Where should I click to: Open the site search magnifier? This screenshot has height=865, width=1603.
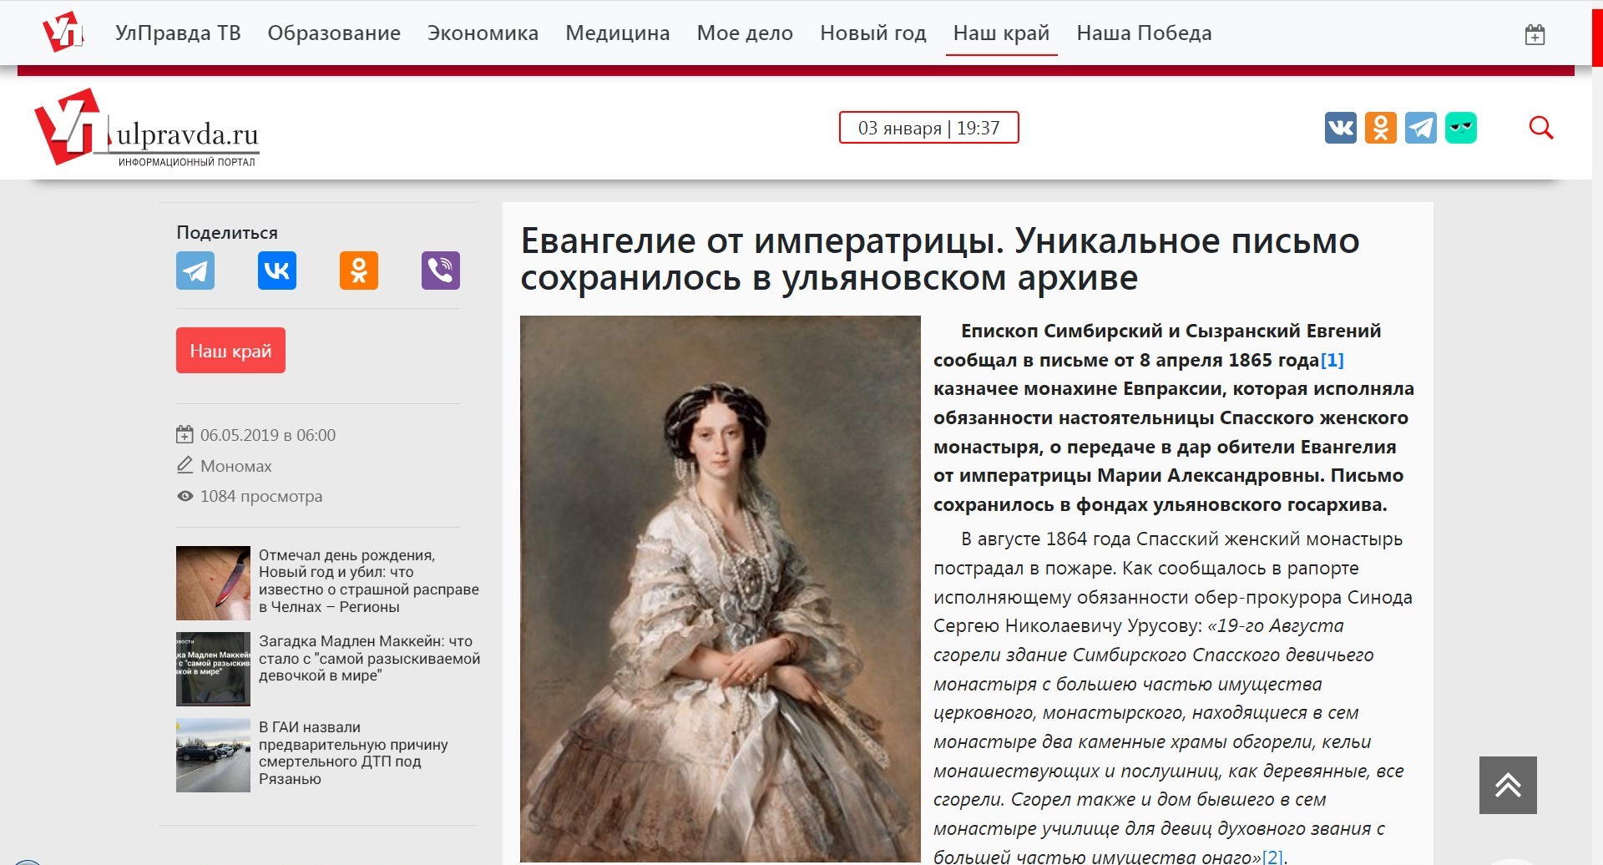[1541, 128]
